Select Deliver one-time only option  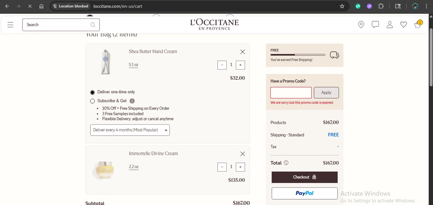[92, 92]
